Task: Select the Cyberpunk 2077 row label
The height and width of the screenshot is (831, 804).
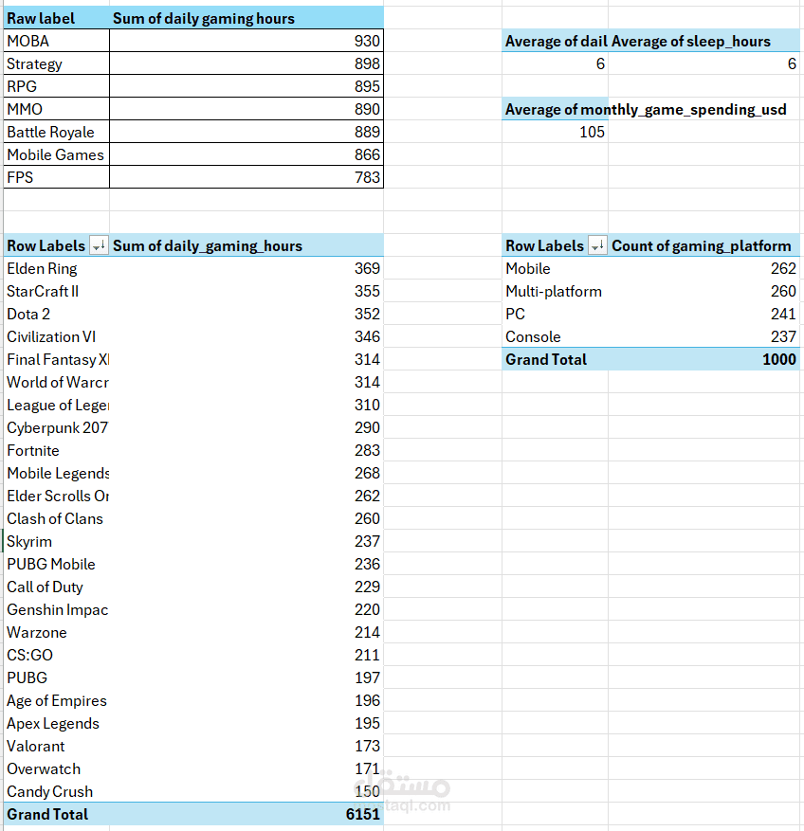Action: (x=56, y=427)
